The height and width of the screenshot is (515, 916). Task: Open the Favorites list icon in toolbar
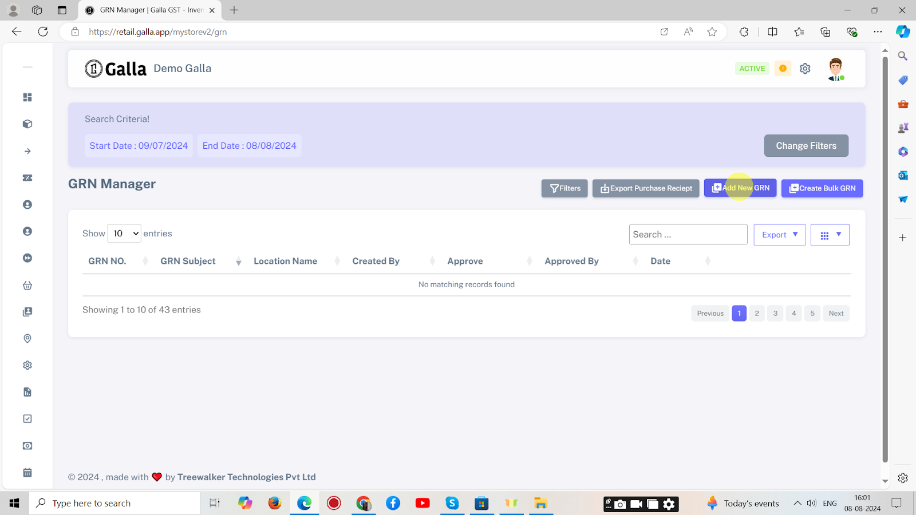point(799,32)
